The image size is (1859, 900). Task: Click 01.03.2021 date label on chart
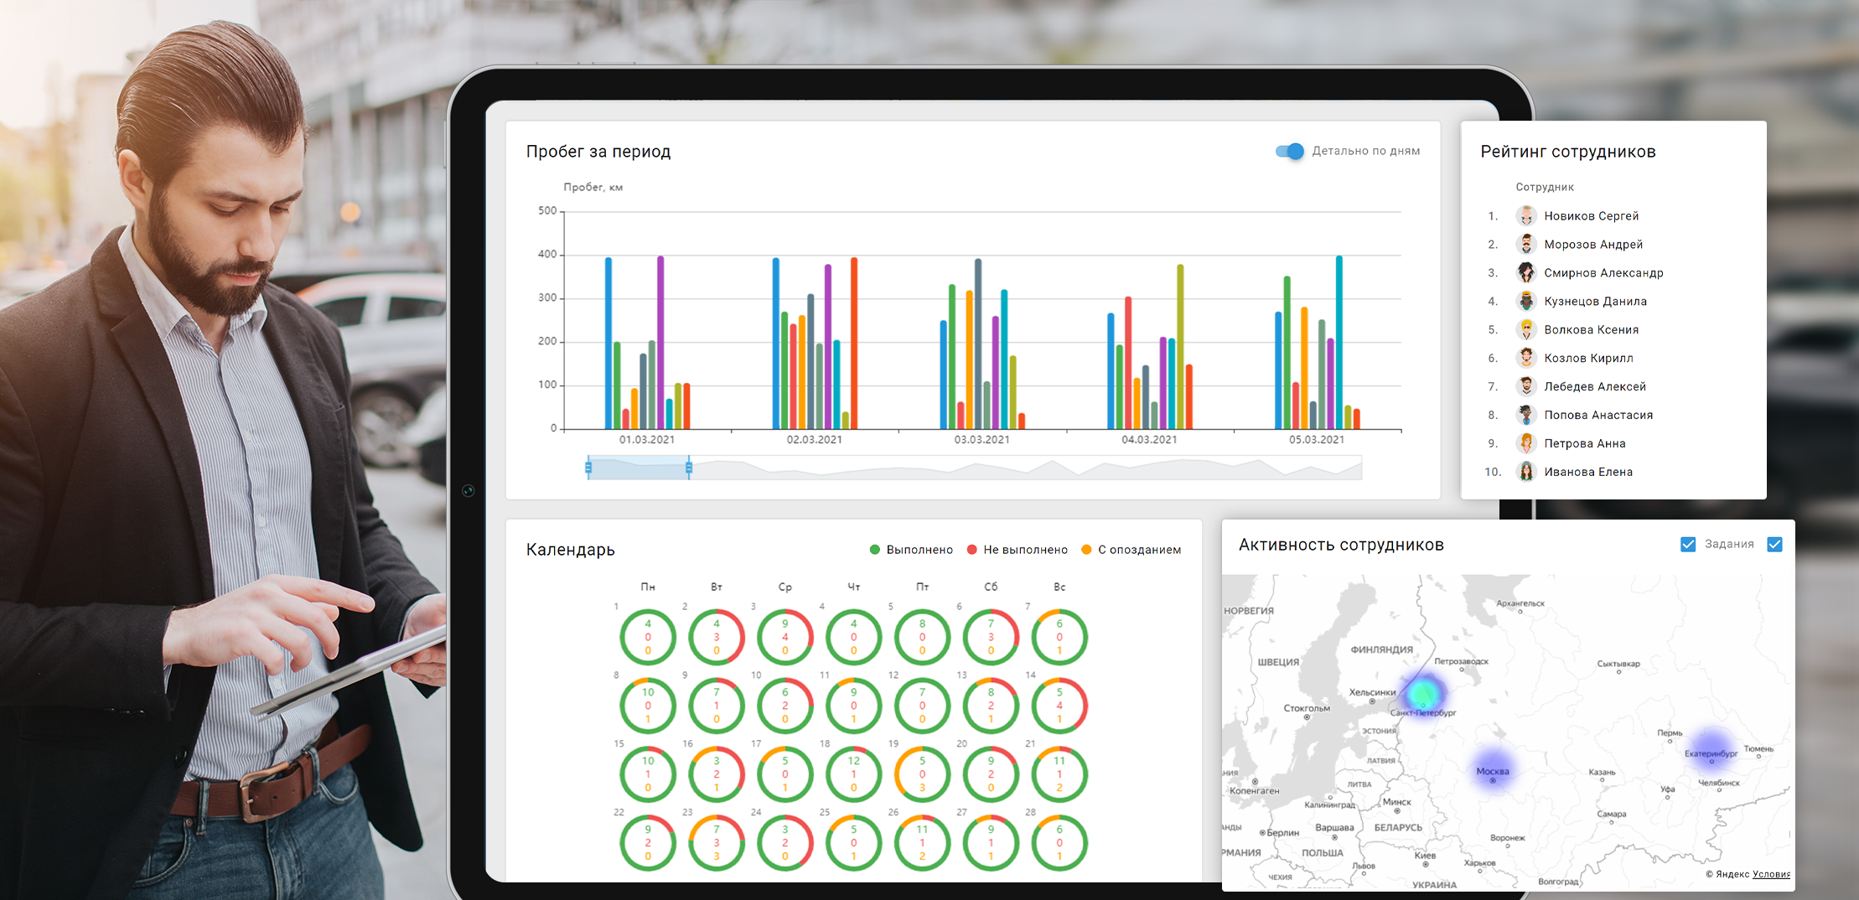click(x=647, y=440)
